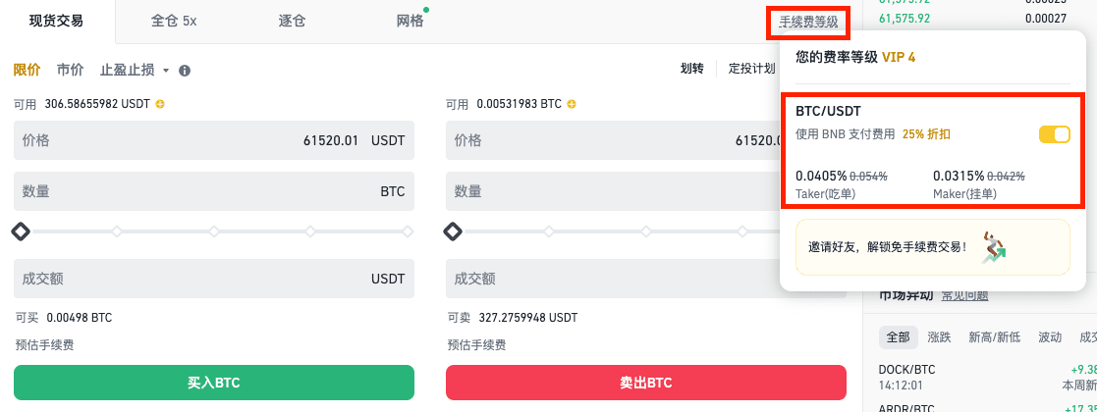Click the buy-side slider diamond handle

21,232
